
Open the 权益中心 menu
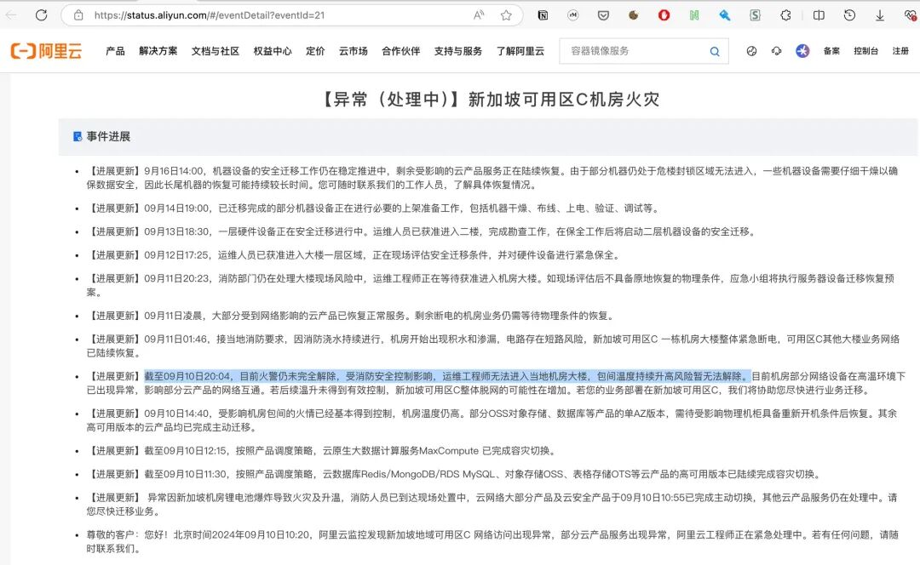273,51
